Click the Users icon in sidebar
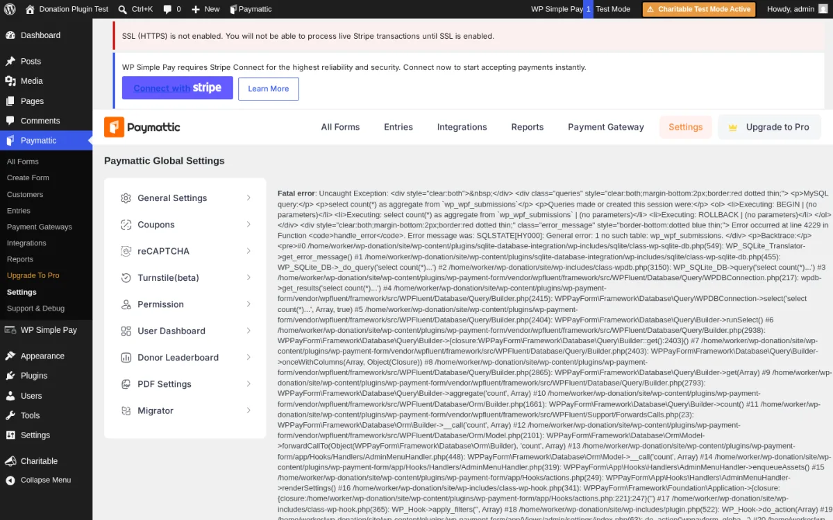This screenshot has height=520, width=833. pyautogui.click(x=10, y=396)
